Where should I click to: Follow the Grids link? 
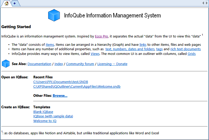[x=192, y=54]
